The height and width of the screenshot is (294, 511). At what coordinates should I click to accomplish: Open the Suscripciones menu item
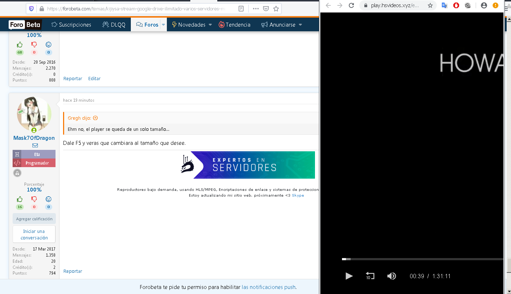71,25
